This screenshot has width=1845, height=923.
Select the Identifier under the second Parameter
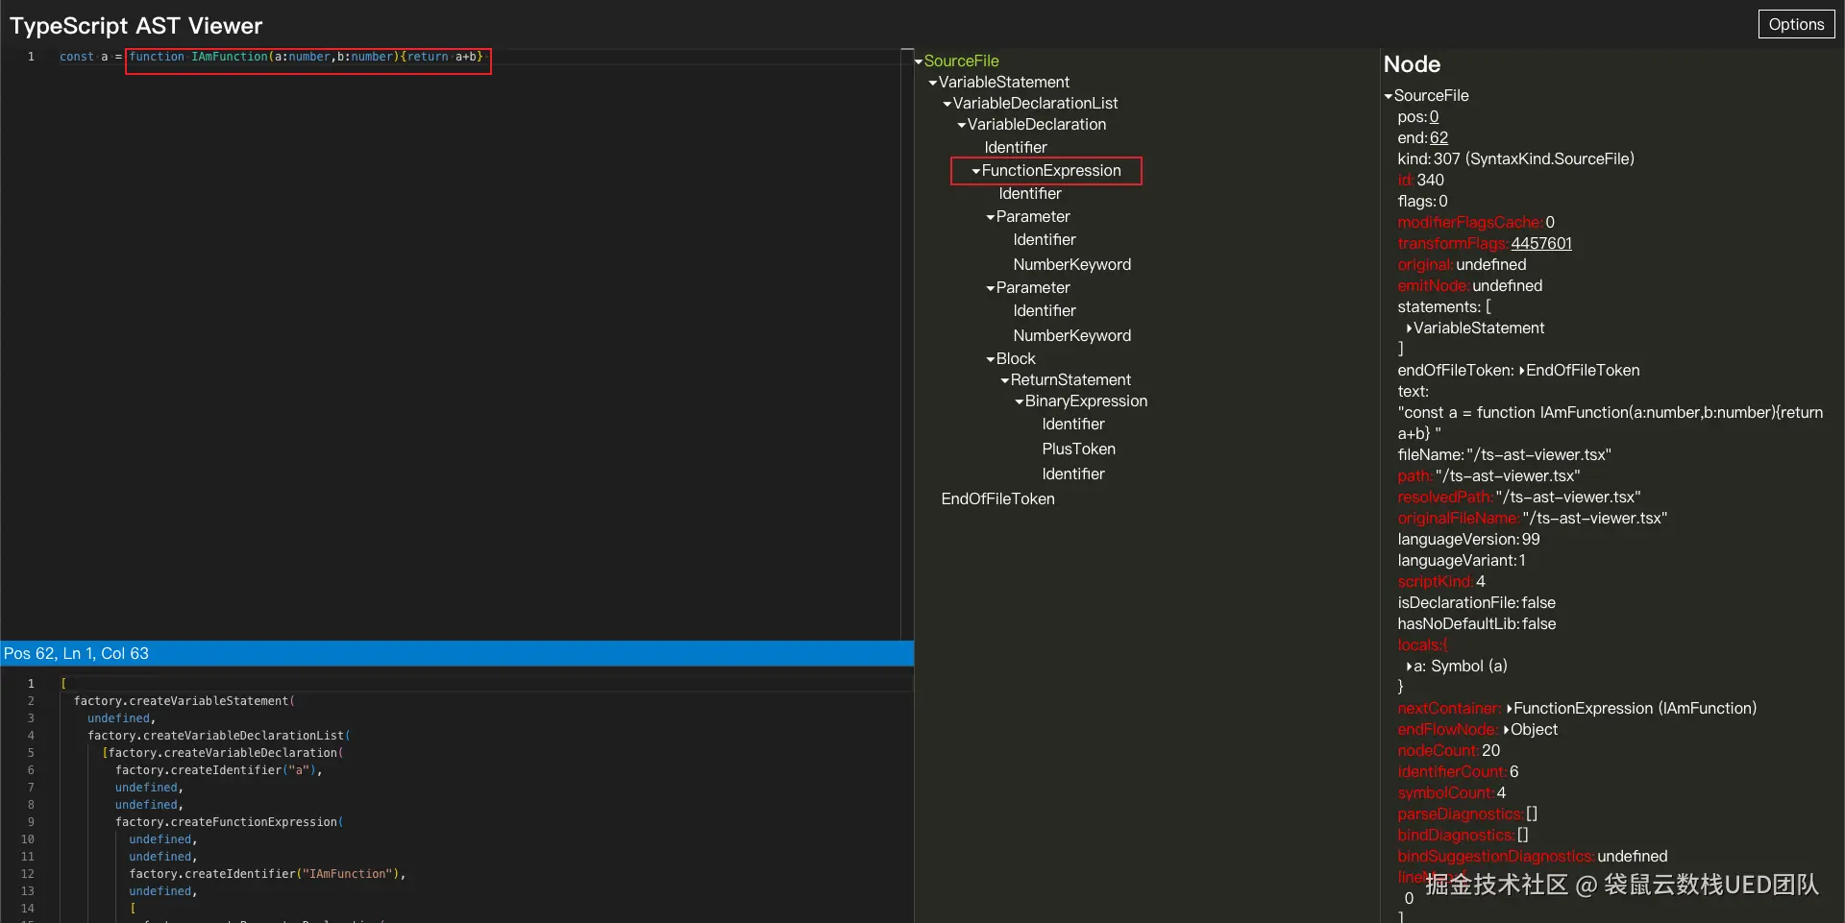pyautogui.click(x=1045, y=310)
